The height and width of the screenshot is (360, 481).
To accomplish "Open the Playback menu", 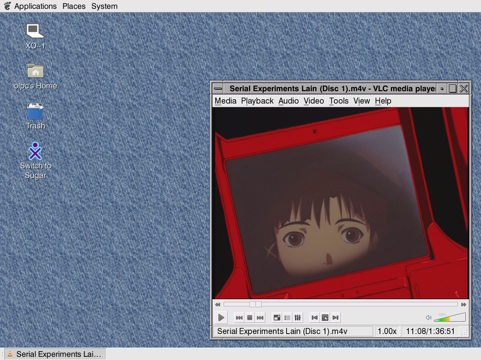I will click(257, 101).
